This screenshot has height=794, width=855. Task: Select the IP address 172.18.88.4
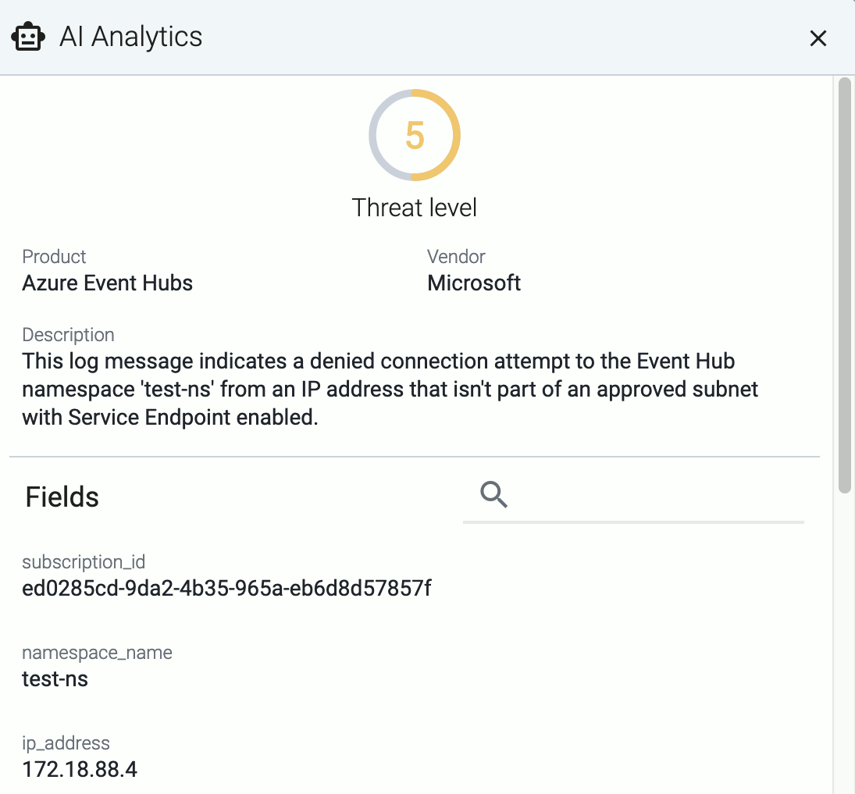[80, 770]
